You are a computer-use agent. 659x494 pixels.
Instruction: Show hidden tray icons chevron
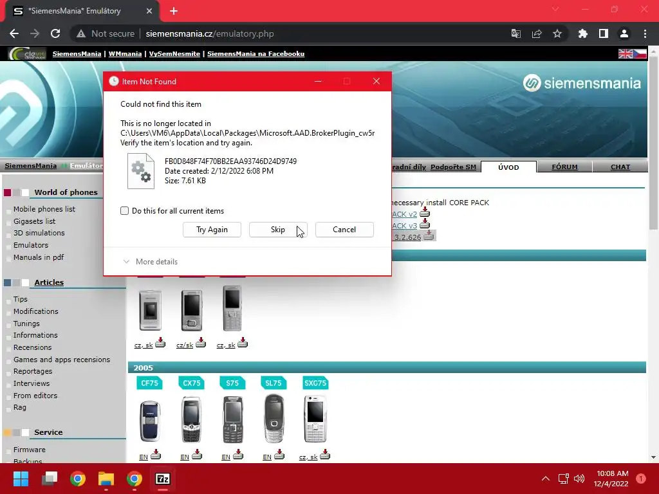click(x=546, y=479)
